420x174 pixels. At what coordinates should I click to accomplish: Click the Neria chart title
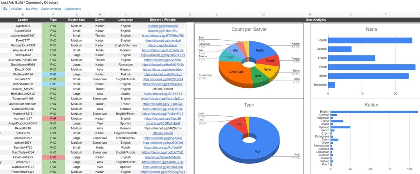[371, 29]
